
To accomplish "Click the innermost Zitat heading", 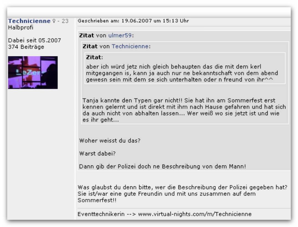I will tap(94, 57).
